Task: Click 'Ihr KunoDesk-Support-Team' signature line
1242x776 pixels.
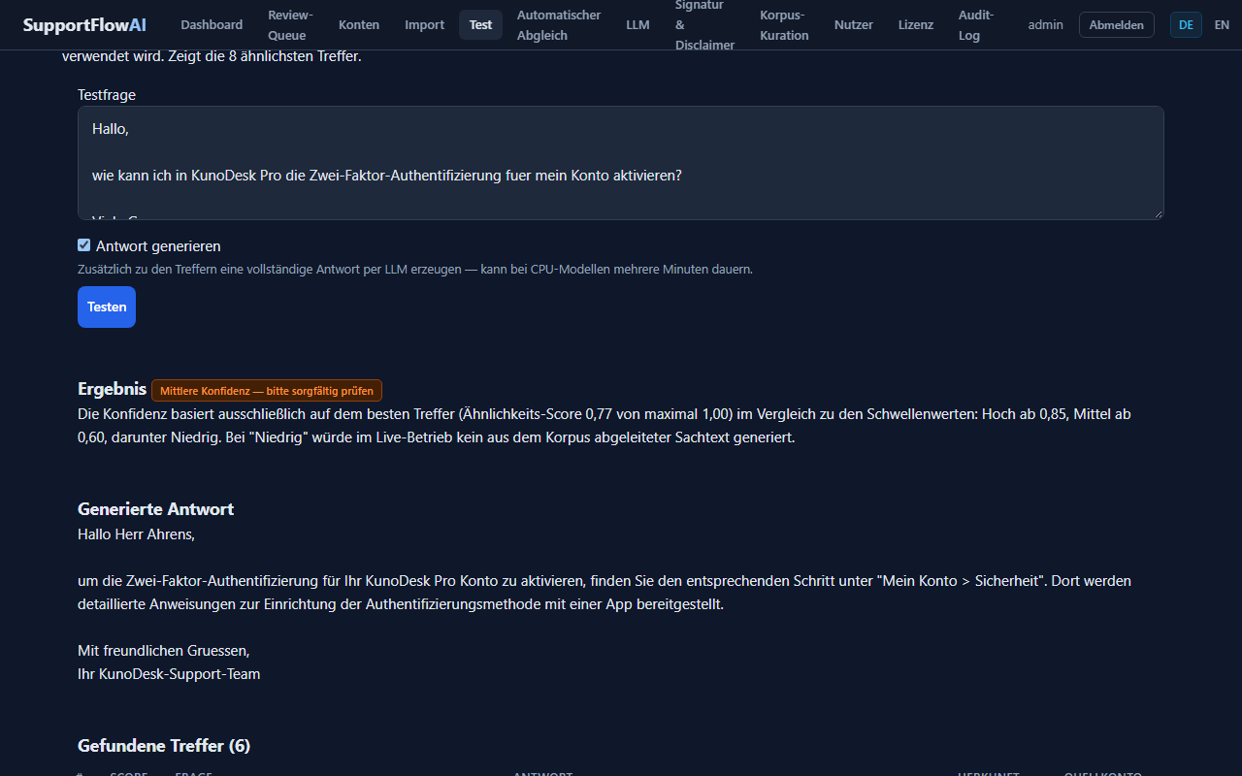Action: (x=169, y=673)
